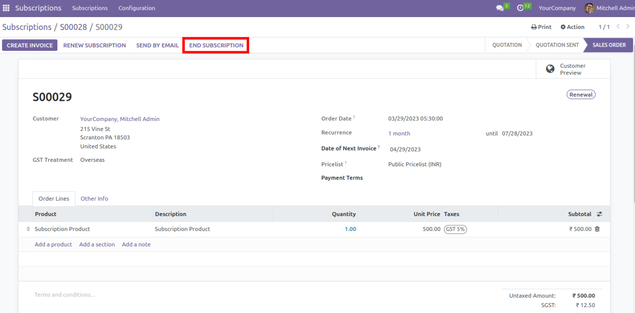Click the Add a product link
Viewport: 635px width, 313px height.
click(53, 244)
